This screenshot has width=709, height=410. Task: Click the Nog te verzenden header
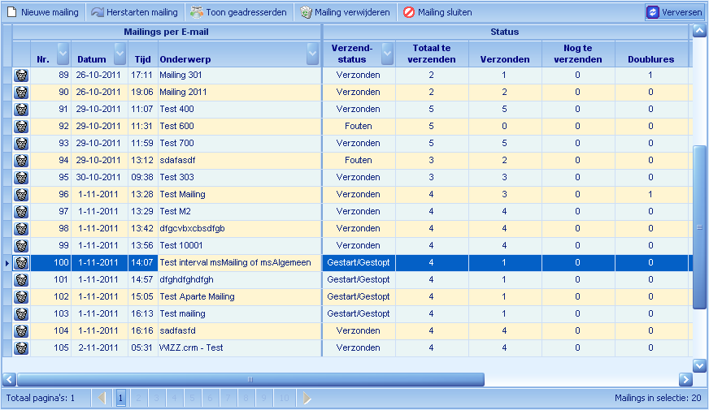pos(578,54)
